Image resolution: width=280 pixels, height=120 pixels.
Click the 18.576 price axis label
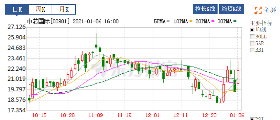[x=17, y=100]
